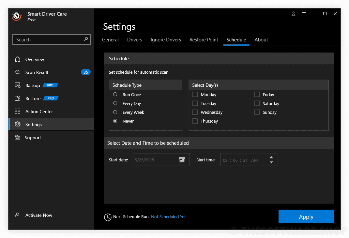The height and width of the screenshot is (238, 349).
Task: Click the PRO badge beside Backup
Action: pyautogui.click(x=50, y=85)
